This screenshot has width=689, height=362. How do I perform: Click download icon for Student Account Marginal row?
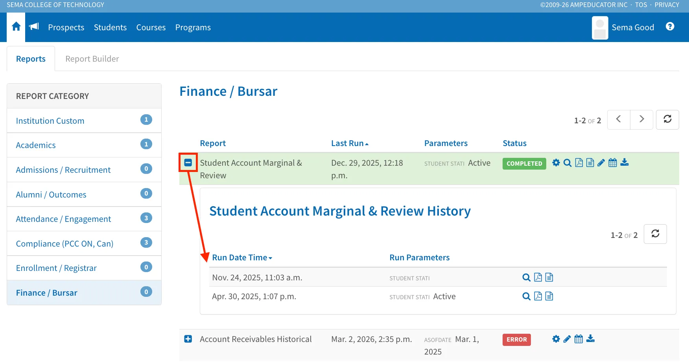tap(625, 163)
